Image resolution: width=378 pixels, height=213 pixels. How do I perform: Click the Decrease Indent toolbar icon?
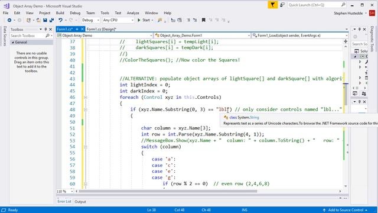[x=188, y=20]
